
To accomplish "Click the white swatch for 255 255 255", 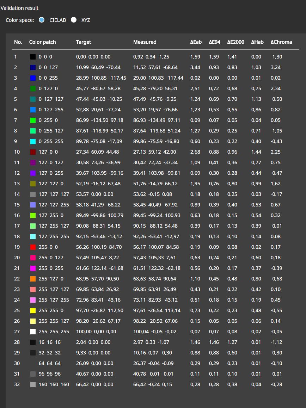I will [x=33, y=332].
